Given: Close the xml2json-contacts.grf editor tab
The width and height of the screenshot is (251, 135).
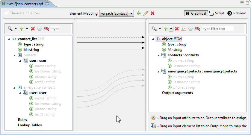Looking at the screenshot, I should coord(47,3).
